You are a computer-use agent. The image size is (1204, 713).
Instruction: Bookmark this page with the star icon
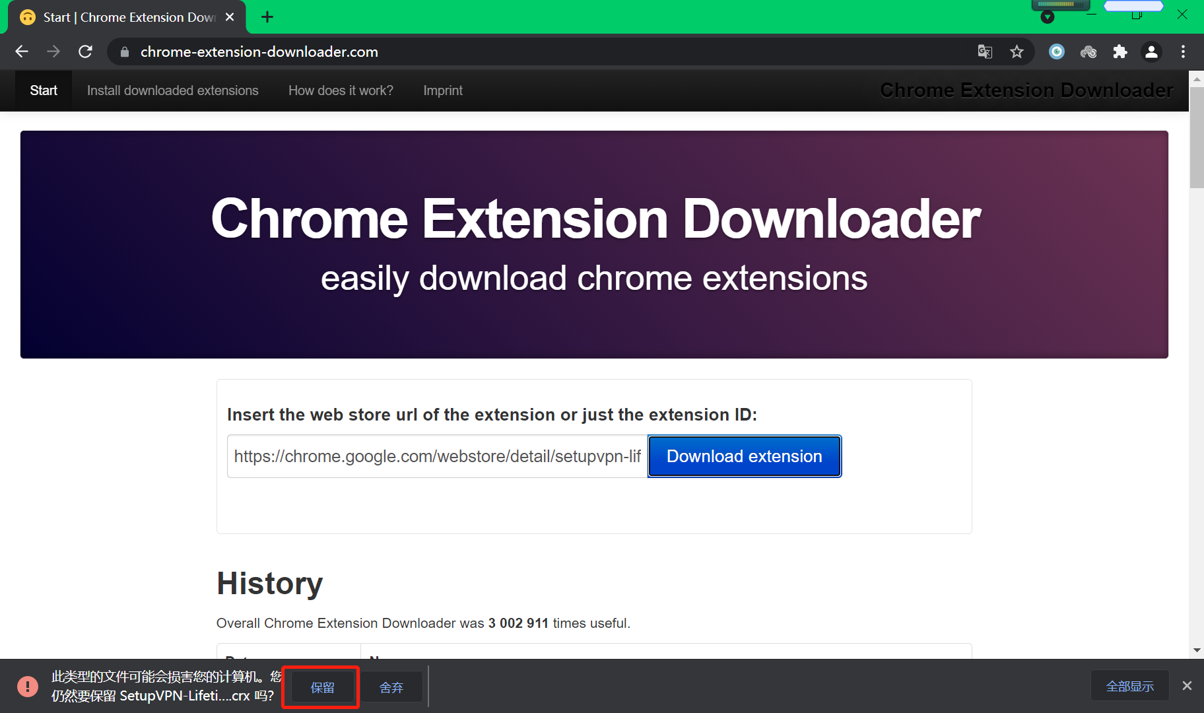(x=1017, y=51)
